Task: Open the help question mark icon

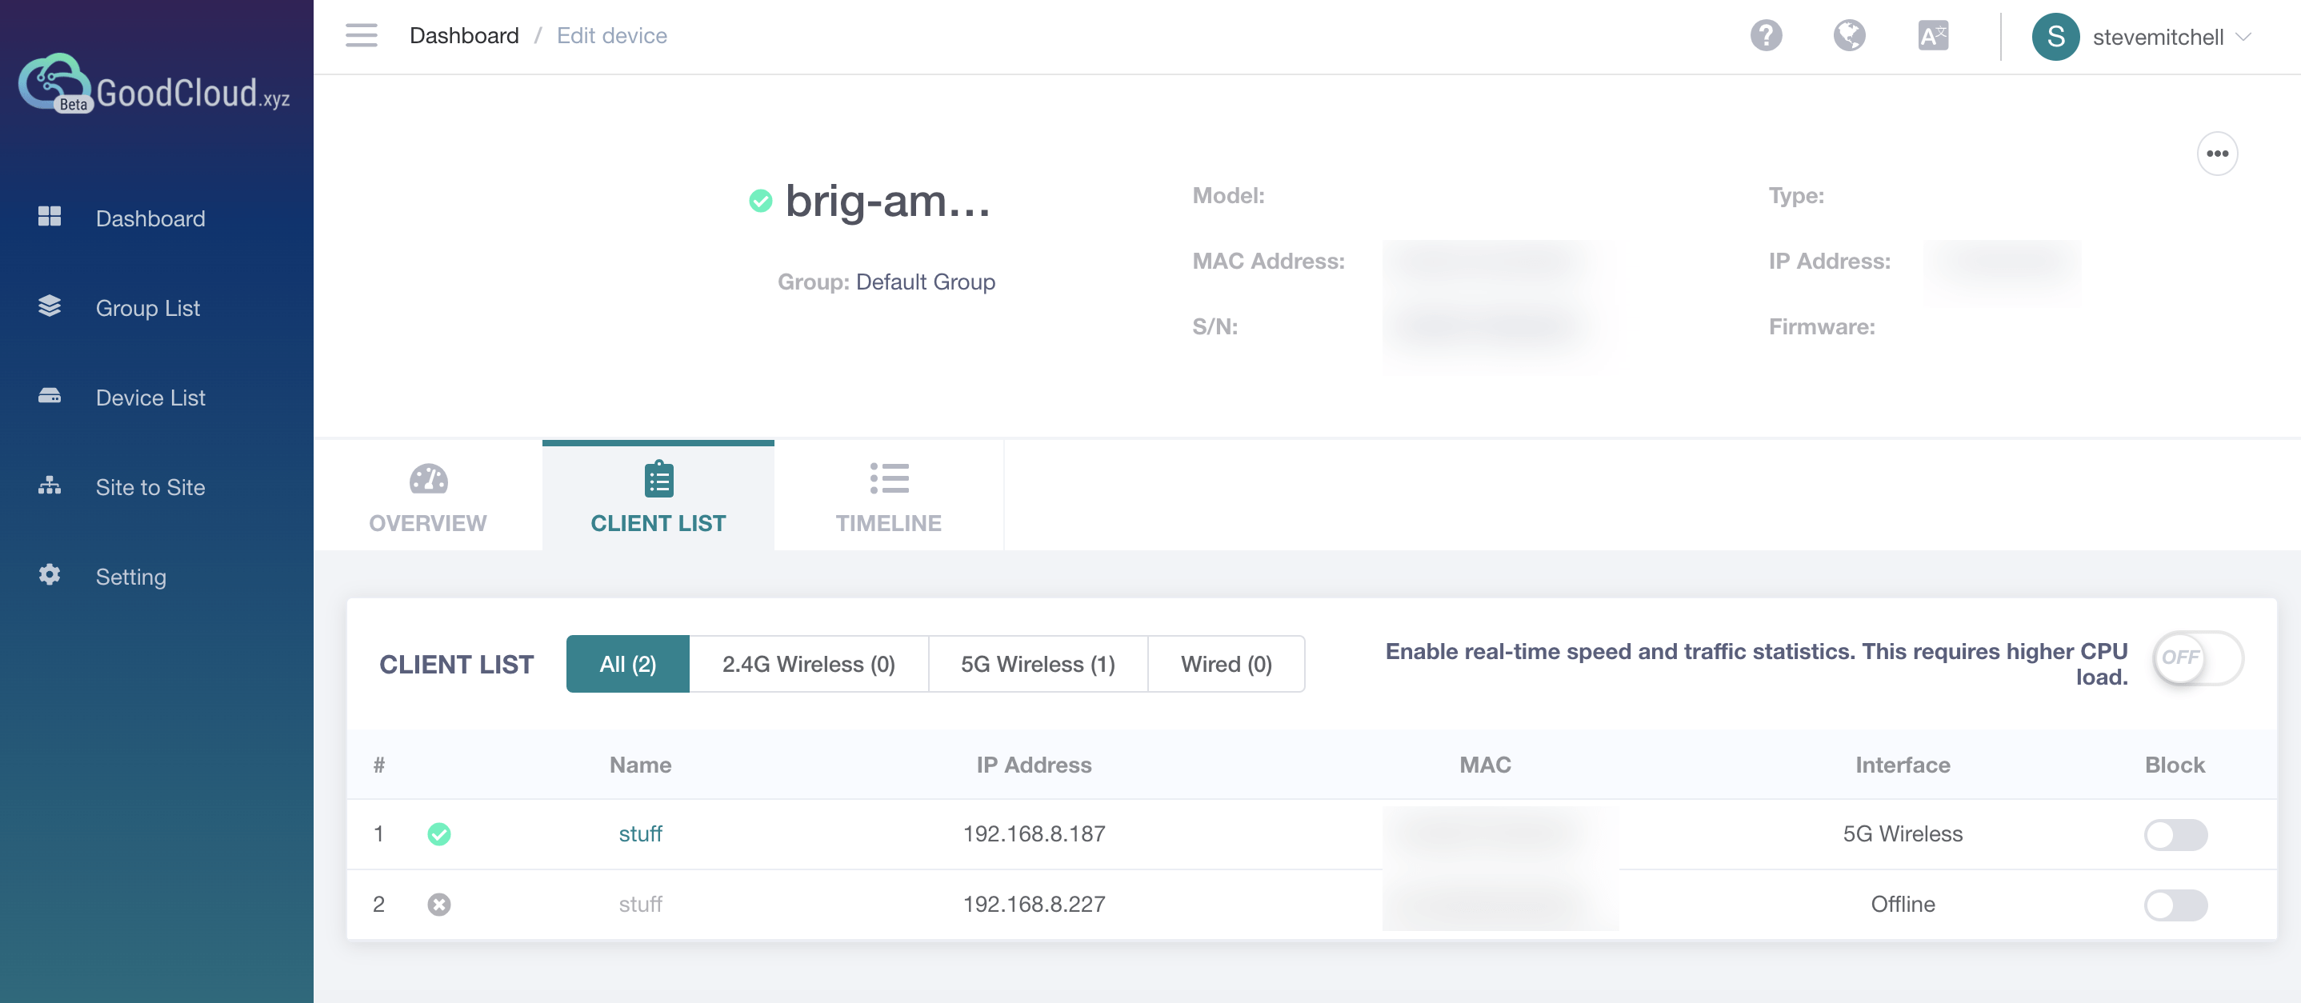Action: point(1765,36)
